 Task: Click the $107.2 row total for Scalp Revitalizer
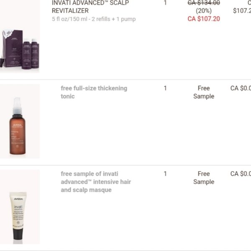click(x=242, y=11)
